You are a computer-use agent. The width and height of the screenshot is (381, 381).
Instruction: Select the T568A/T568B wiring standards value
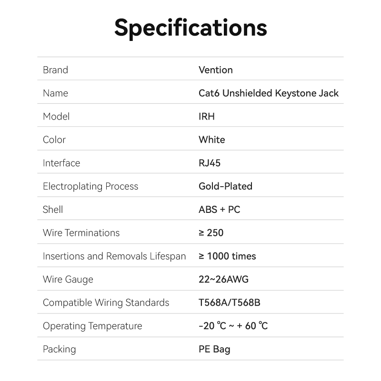229,303
